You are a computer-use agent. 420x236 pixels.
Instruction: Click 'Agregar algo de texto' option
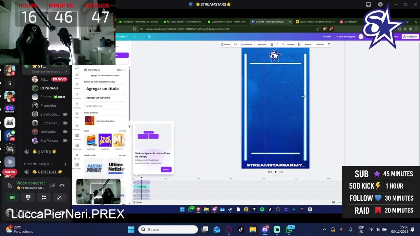[x=105, y=106]
